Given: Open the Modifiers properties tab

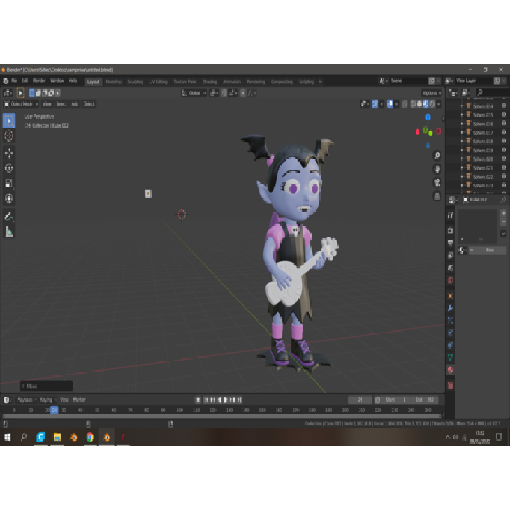Looking at the screenshot, I should pyautogui.click(x=450, y=308).
